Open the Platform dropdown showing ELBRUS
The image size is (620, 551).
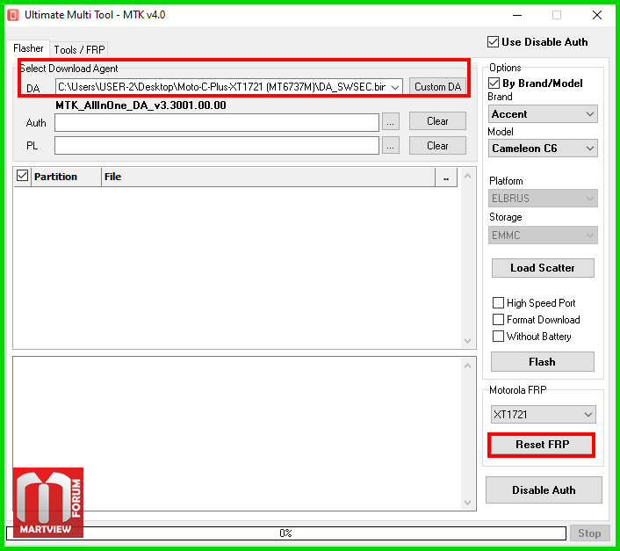pos(543,199)
